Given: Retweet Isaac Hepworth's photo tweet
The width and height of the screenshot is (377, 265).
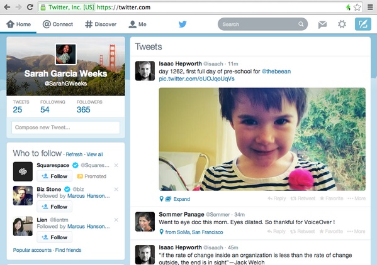Looking at the screenshot, I should (x=303, y=198).
